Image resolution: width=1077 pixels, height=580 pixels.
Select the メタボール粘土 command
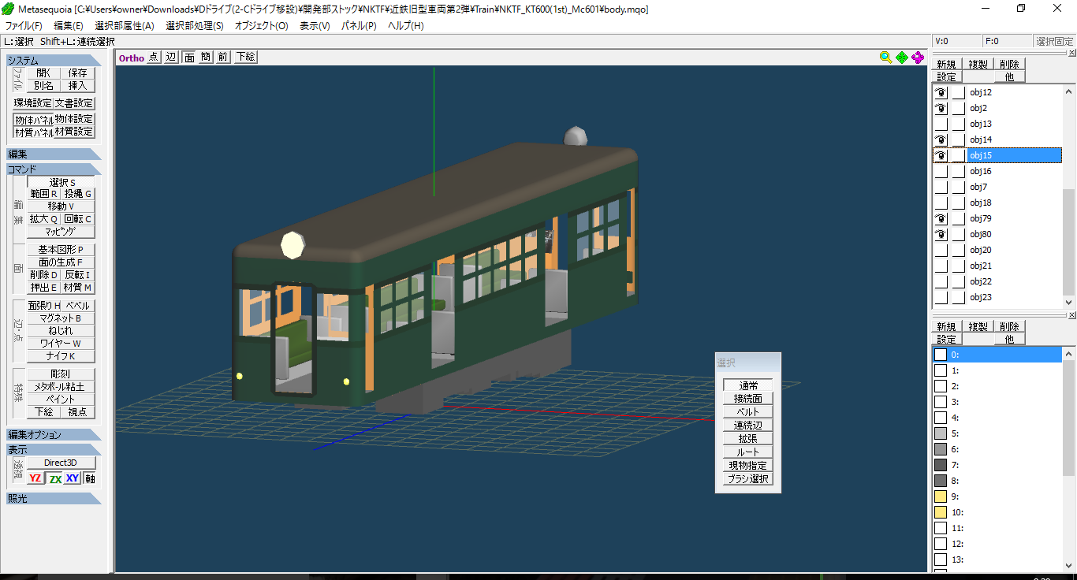[x=61, y=387]
